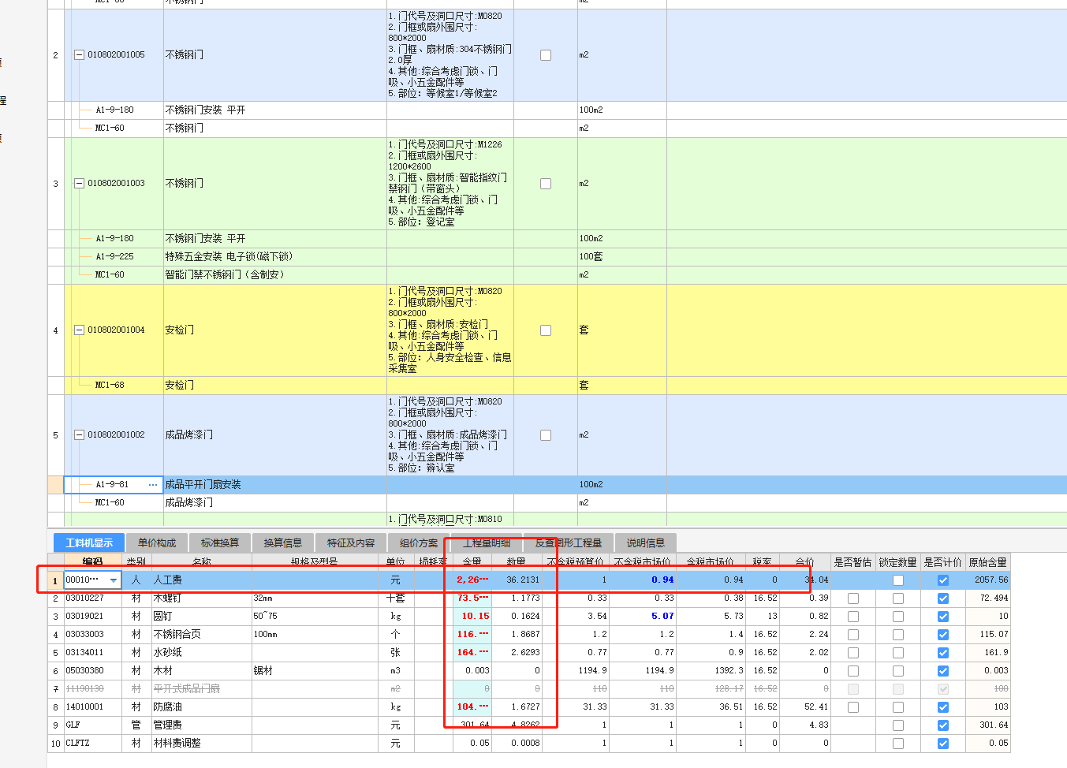The image size is (1067, 768).
Task: Switch to the 工料机显示 tab
Action: point(88,543)
